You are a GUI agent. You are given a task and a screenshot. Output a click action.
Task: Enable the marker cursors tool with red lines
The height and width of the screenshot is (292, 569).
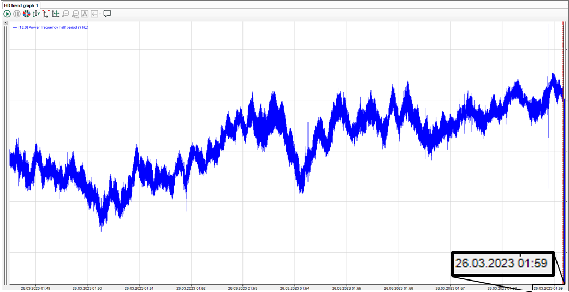tap(46, 14)
